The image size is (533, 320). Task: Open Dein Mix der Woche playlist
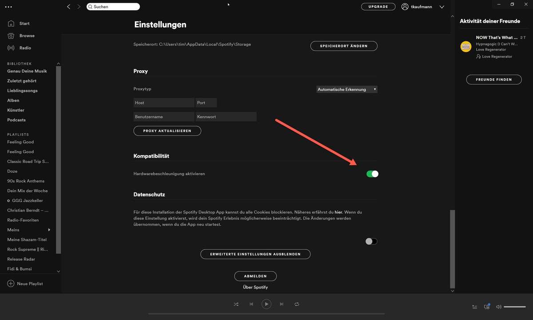28,191
